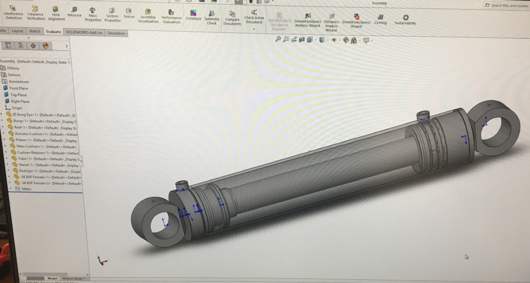This screenshot has width=530, height=283.
Task: Add a Sensor
Action: tap(129, 14)
